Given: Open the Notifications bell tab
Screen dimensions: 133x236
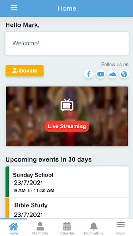Looking at the screenshot, I should tap(94, 228).
